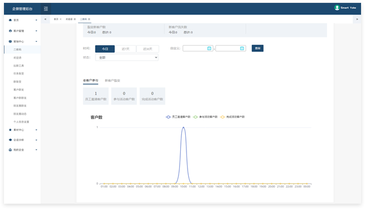This screenshot has height=209, width=365.
Task: Click the blue 查询 button
Action: pyautogui.click(x=258, y=48)
